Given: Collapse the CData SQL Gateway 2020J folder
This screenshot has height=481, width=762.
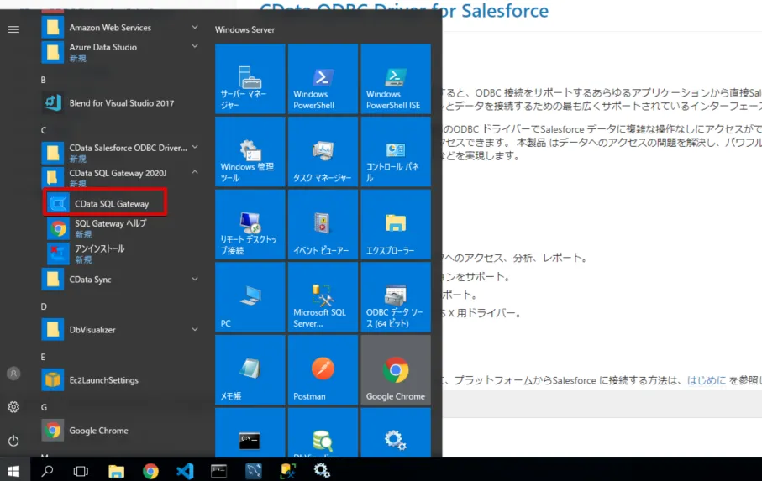Looking at the screenshot, I should (195, 172).
